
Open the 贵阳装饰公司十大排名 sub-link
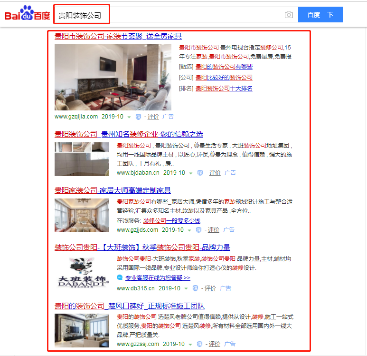click(x=224, y=89)
